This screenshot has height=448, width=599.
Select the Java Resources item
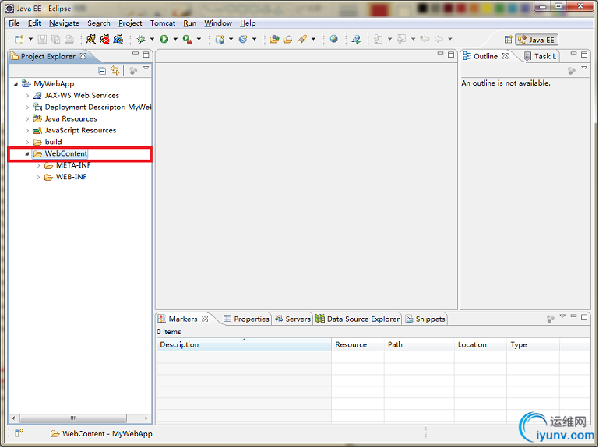tap(71, 119)
